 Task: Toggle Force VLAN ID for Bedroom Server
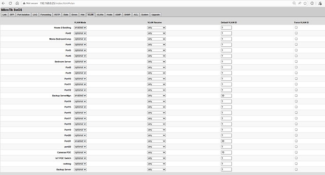(296, 61)
